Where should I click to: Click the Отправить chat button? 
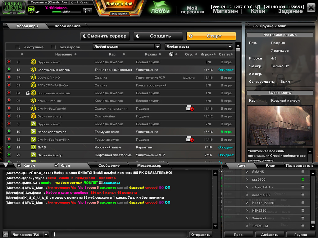(201, 235)
